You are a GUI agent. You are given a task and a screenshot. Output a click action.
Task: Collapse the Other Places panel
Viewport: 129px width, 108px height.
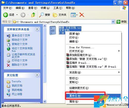click(x=37, y=75)
